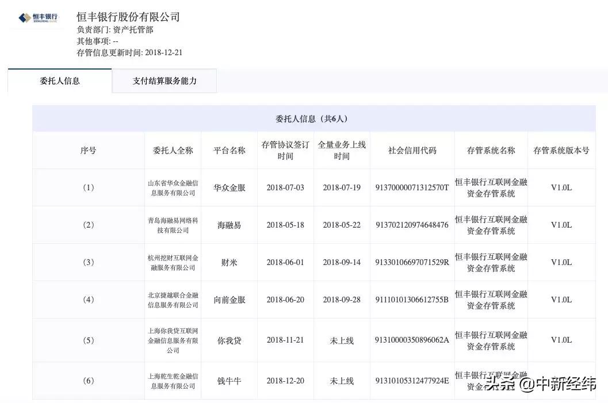The height and width of the screenshot is (403, 608).
Task: Select 上海你我贷互联网金融信息服务有限公司 company name
Action: tap(173, 340)
